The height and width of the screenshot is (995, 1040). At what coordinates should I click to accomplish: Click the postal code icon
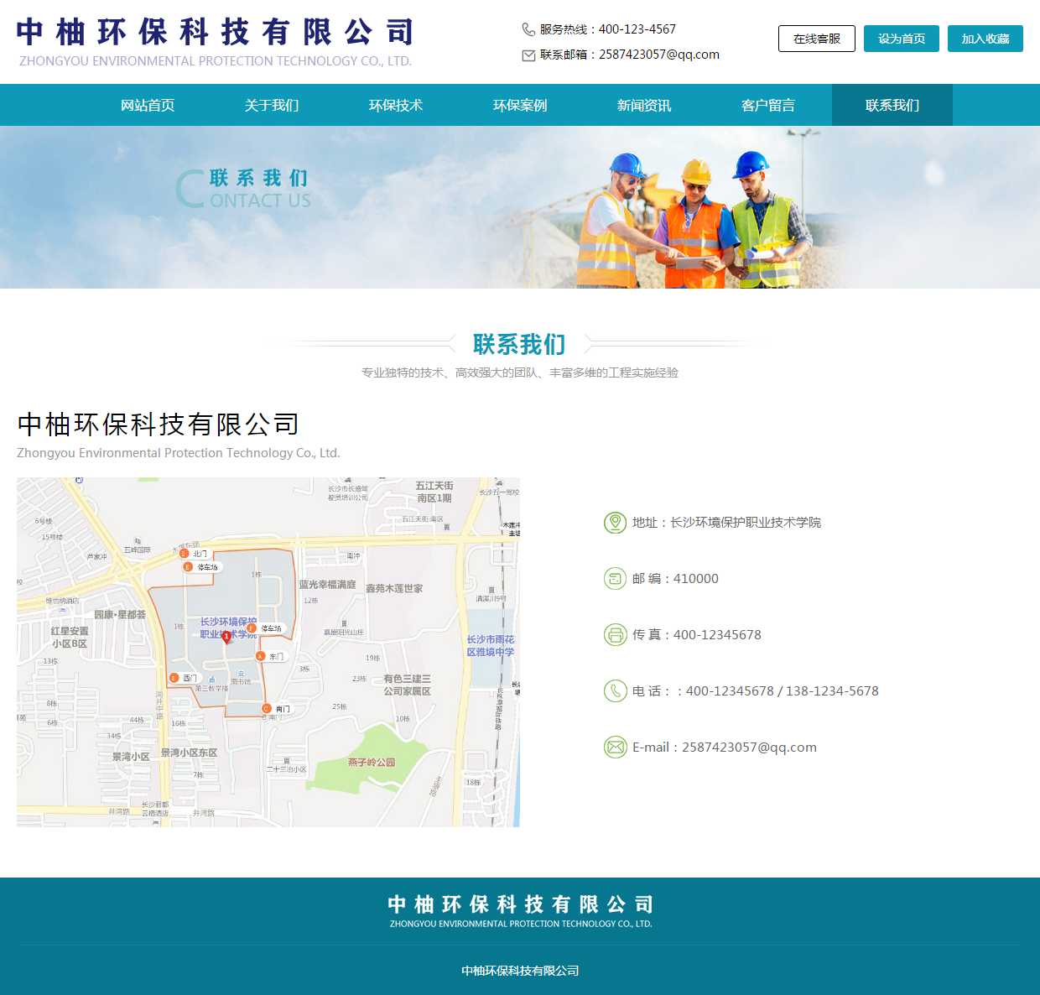[615, 579]
